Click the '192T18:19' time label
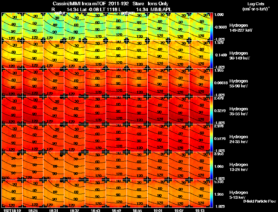The height and width of the screenshot is (212, 278). click(12, 210)
